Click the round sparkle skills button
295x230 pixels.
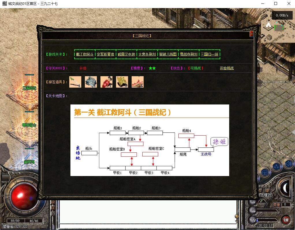coord(276,167)
